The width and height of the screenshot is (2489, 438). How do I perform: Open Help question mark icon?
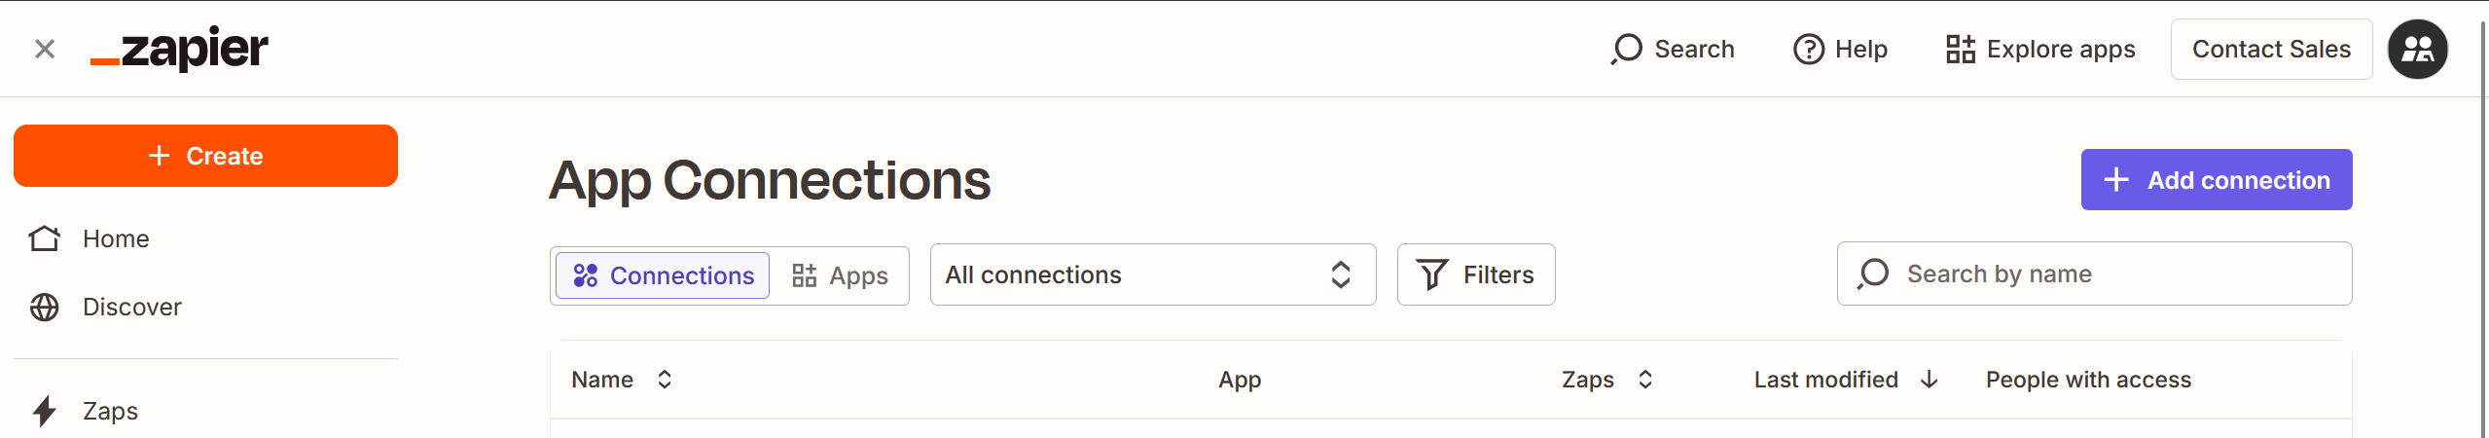click(x=1808, y=49)
